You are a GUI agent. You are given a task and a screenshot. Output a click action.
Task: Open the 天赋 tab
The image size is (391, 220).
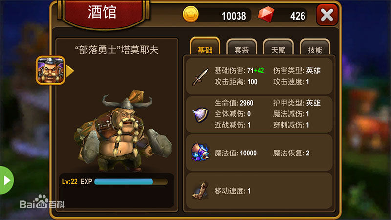click(x=278, y=47)
